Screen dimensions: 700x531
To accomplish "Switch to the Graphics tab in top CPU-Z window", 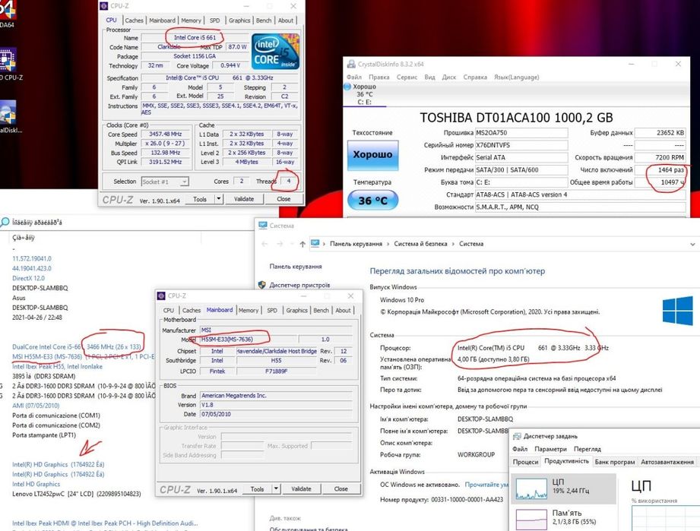I will click(x=239, y=20).
